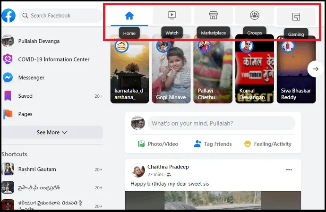Open Gopi Ninave's story
The width and height of the screenshot is (326, 212).
pos(172,69)
